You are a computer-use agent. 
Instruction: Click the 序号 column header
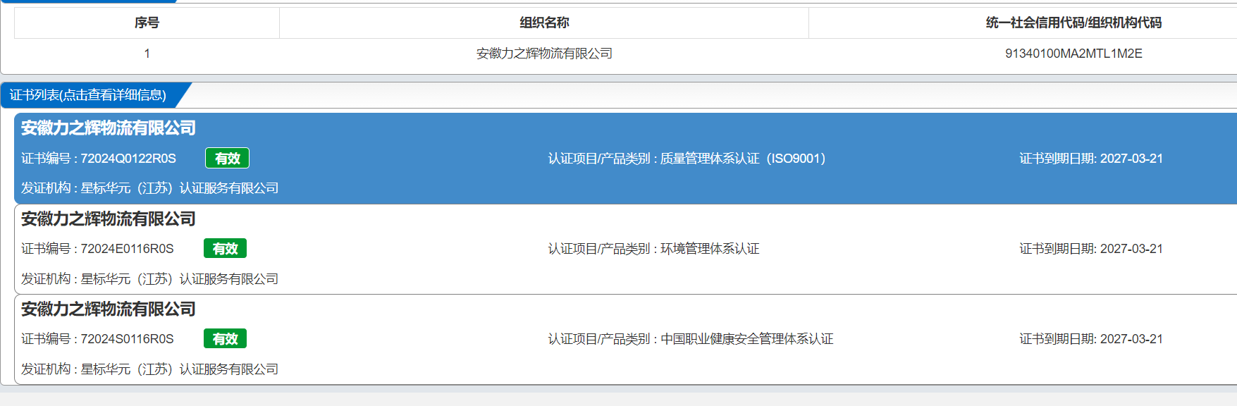point(147,23)
